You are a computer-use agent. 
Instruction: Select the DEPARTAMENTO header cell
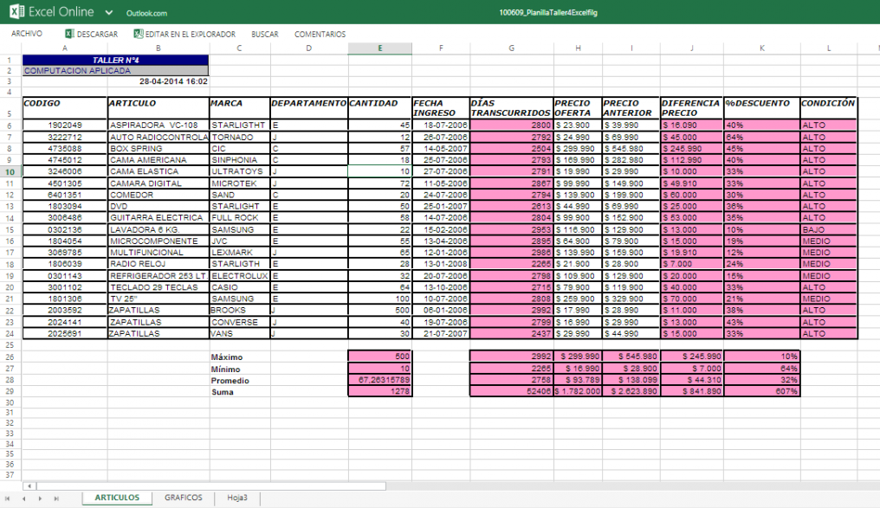tap(309, 108)
